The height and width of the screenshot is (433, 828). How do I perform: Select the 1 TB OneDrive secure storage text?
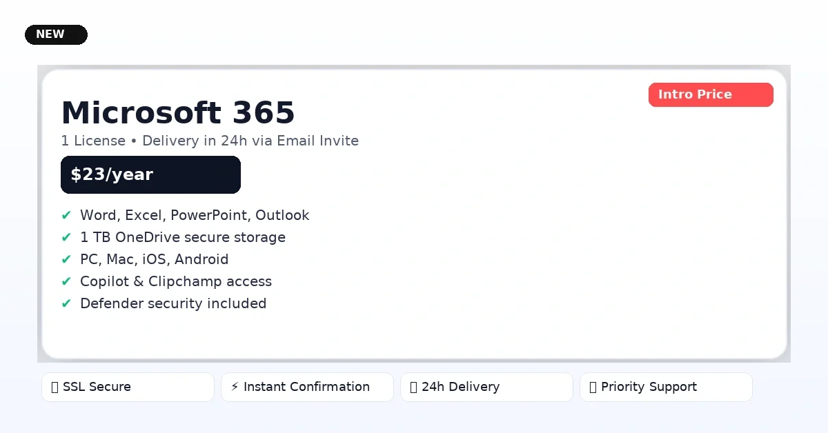tap(183, 238)
